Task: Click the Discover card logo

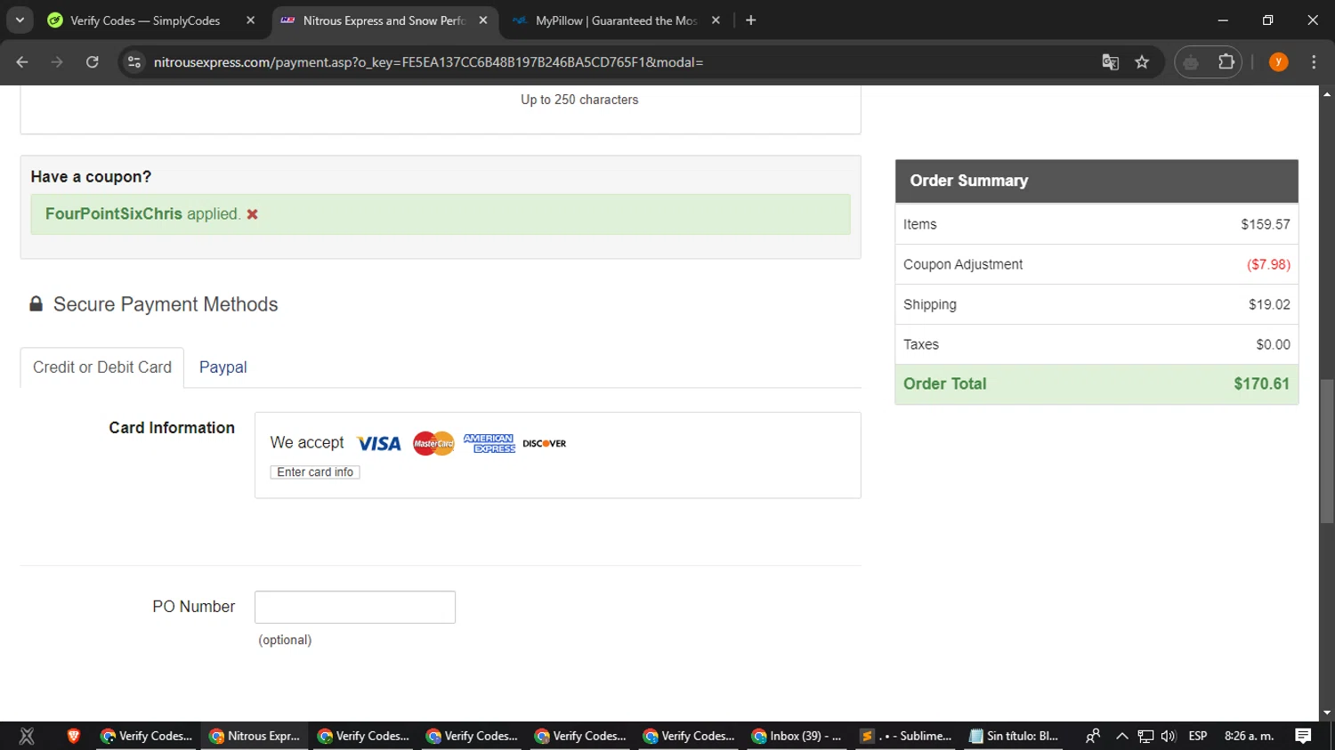Action: click(544, 443)
